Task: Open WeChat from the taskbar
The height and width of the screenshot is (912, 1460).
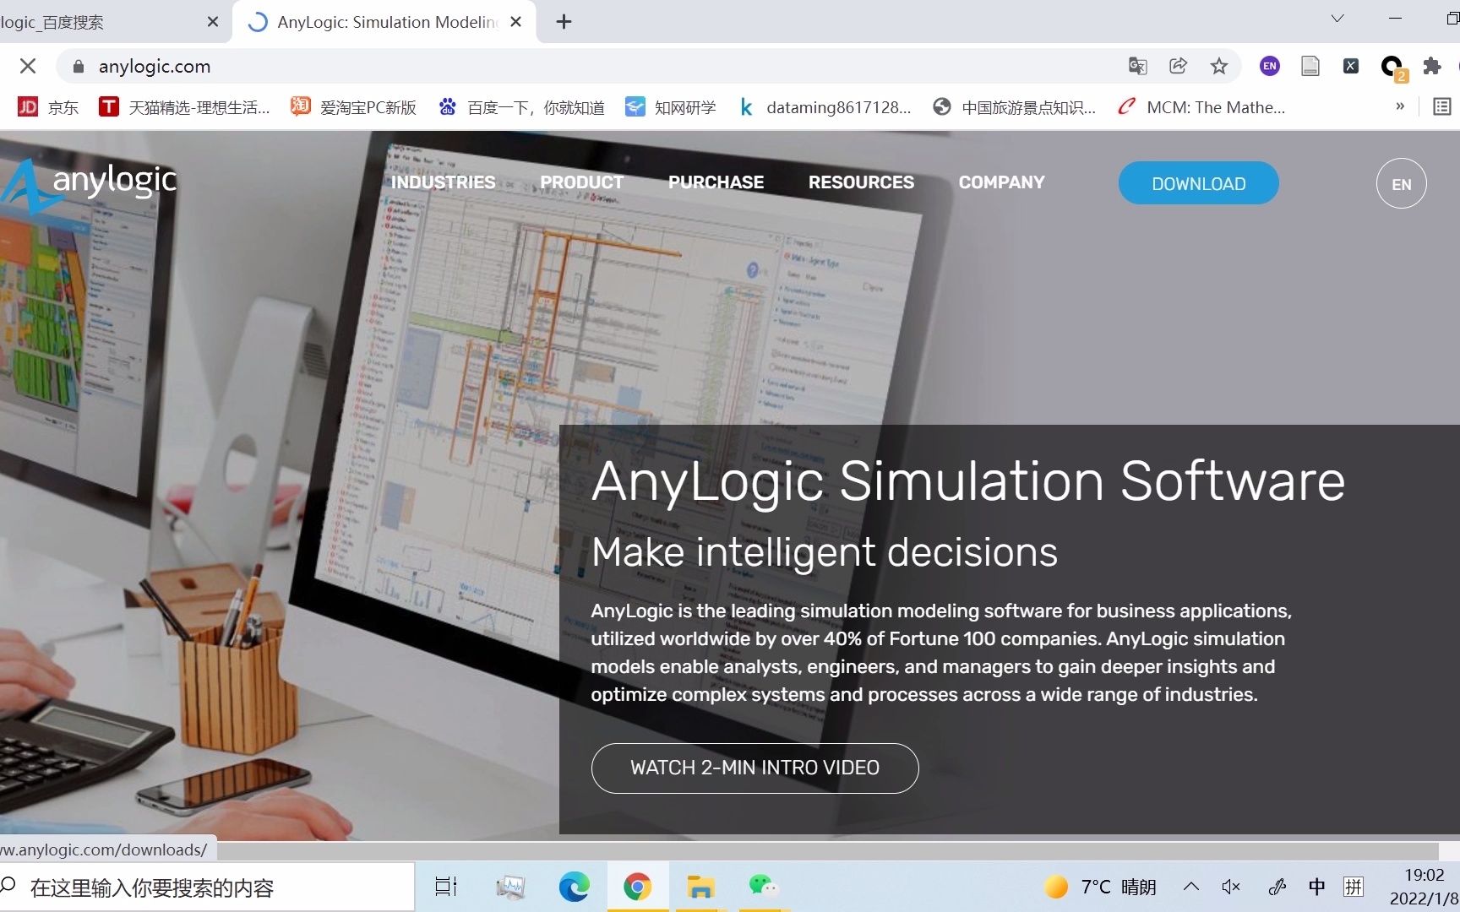Action: [763, 887]
